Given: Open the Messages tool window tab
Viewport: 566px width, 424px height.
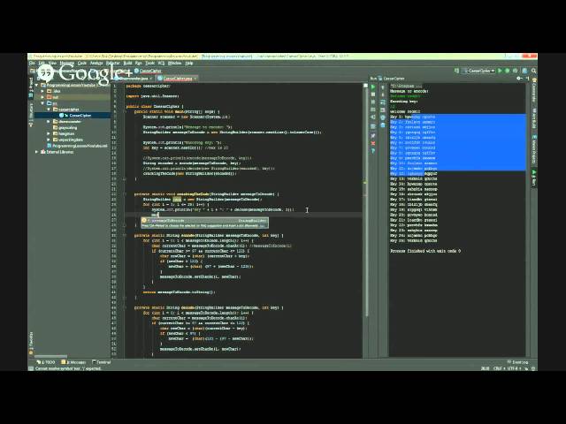Looking at the screenshot, I should [74, 362].
